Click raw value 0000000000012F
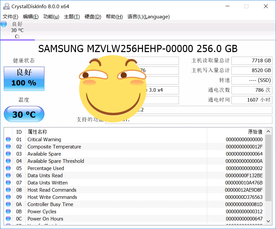This screenshot has width=276, height=229. pyautogui.click(x=244, y=147)
